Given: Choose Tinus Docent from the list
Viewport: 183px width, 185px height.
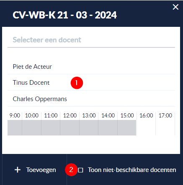Looking at the screenshot, I should [91, 82].
